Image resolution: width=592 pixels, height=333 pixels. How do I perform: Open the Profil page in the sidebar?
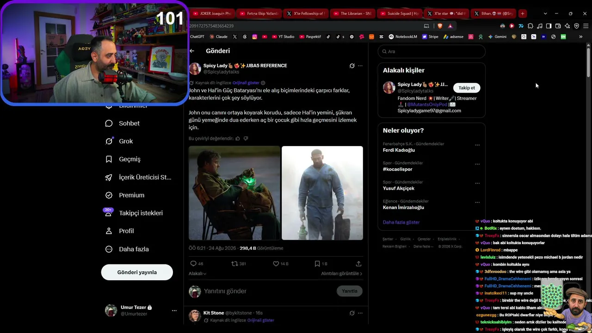[119, 231]
